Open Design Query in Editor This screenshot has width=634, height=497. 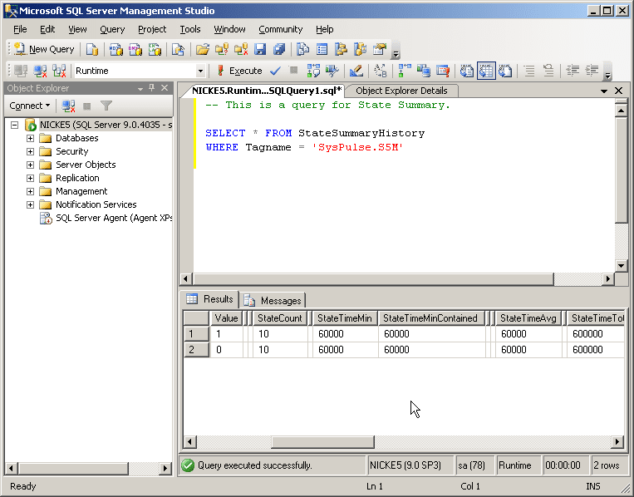356,71
